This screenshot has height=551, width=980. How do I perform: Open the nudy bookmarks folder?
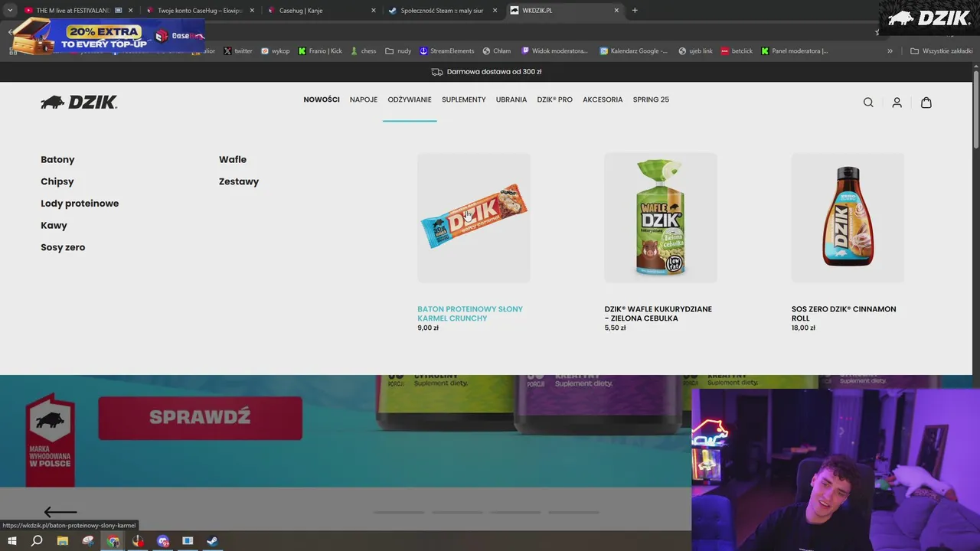click(398, 51)
